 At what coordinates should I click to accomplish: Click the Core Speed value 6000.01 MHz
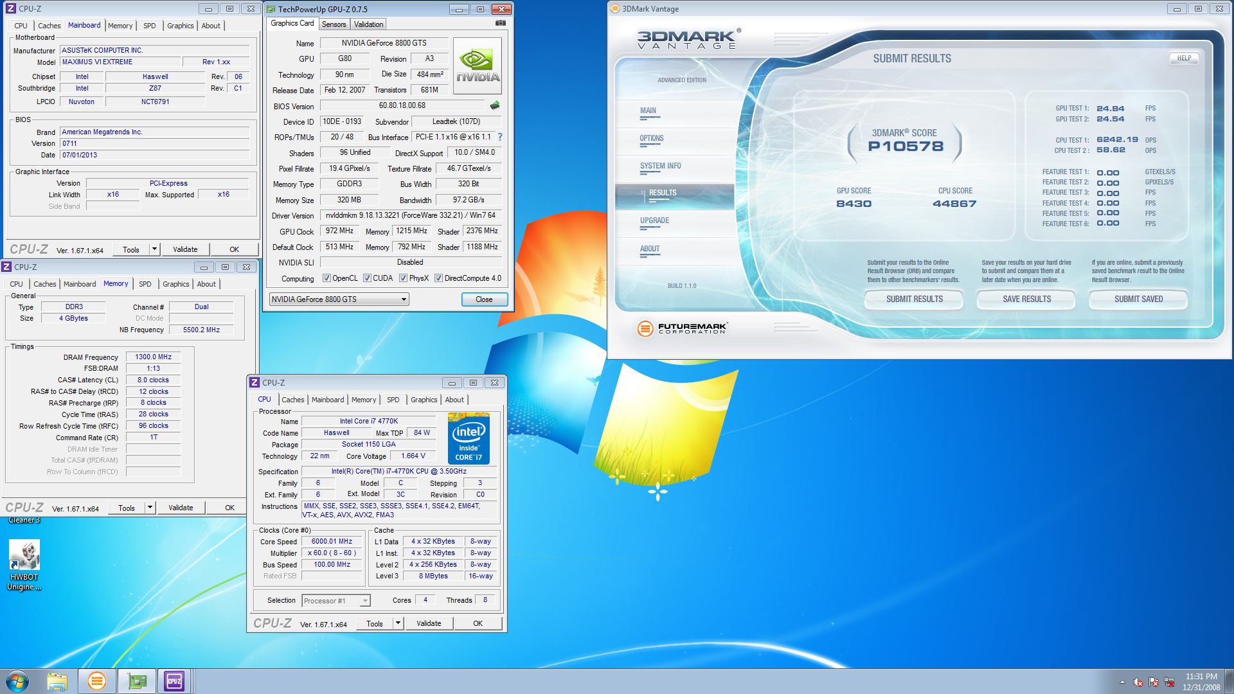pos(332,542)
